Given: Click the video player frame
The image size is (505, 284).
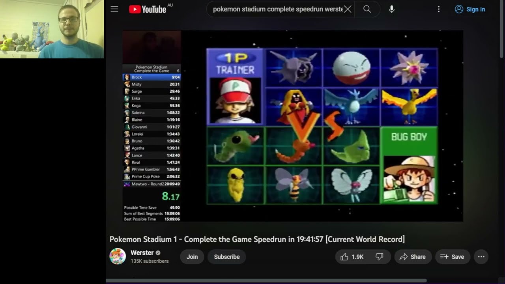Looking at the screenshot, I should (292, 125).
